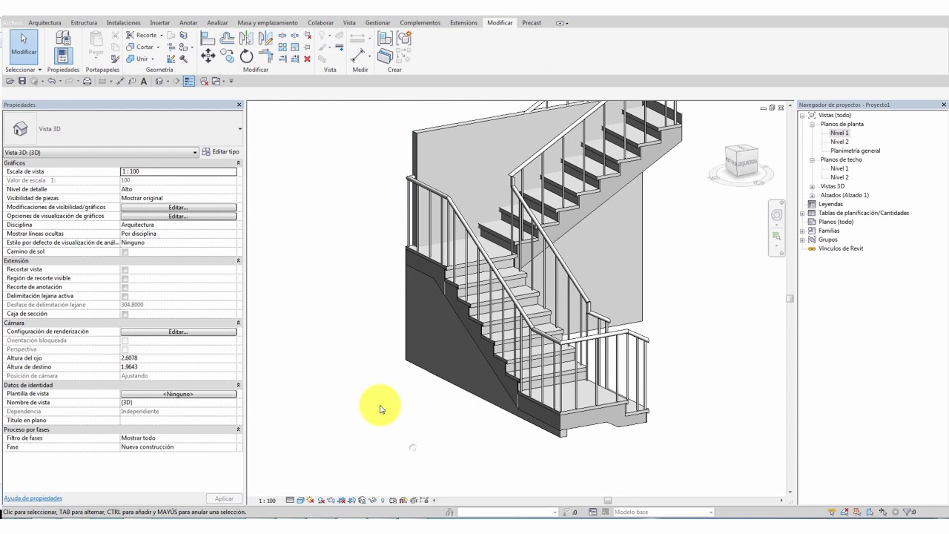Image resolution: width=949 pixels, height=534 pixels.
Task: Click the Escala de vista 1:100 field
Action: pyautogui.click(x=178, y=172)
